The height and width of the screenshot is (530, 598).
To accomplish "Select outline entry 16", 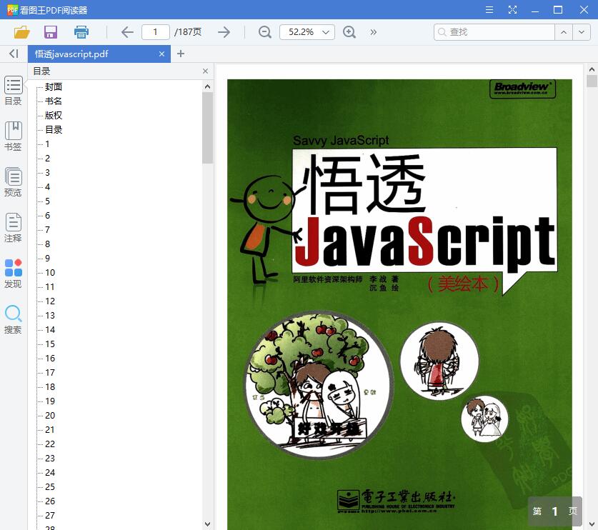I will coord(50,359).
